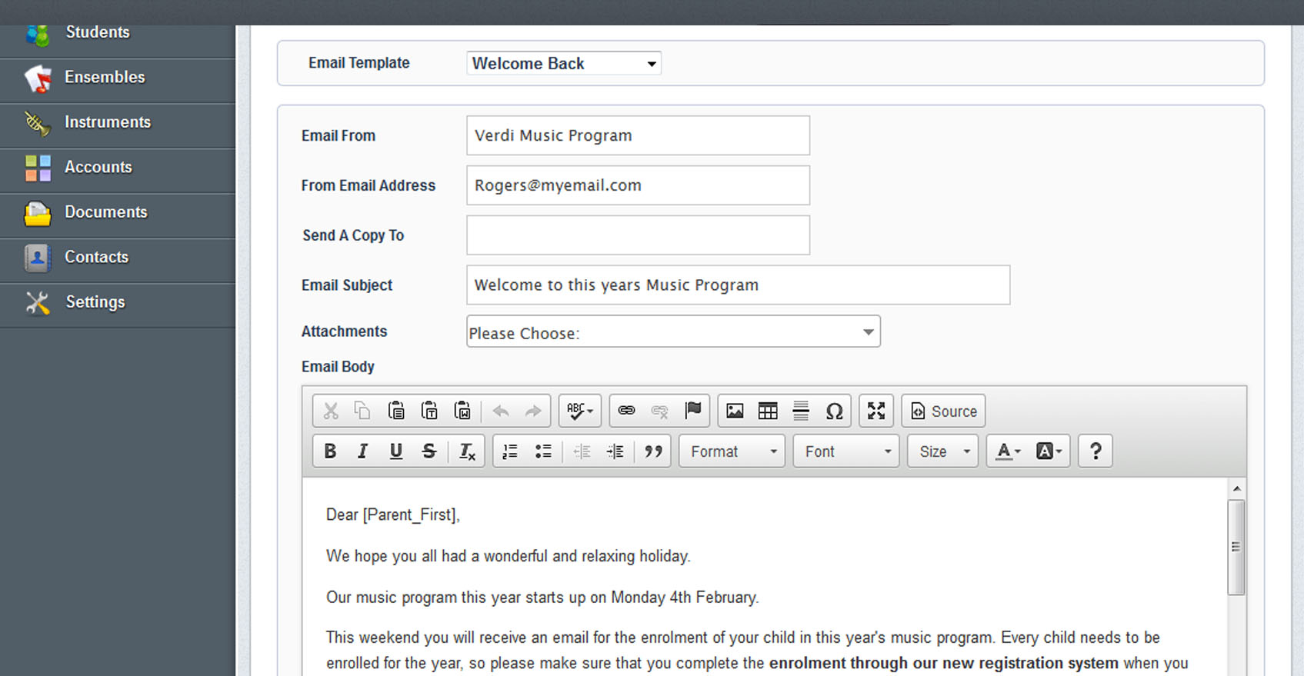Click the block quote icon
This screenshot has width=1304, height=676.
tap(653, 451)
